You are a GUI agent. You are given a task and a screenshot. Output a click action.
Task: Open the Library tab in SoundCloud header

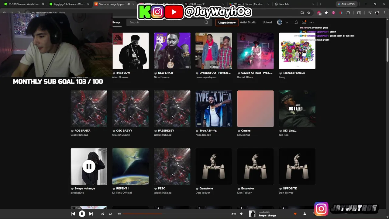pos(116,23)
